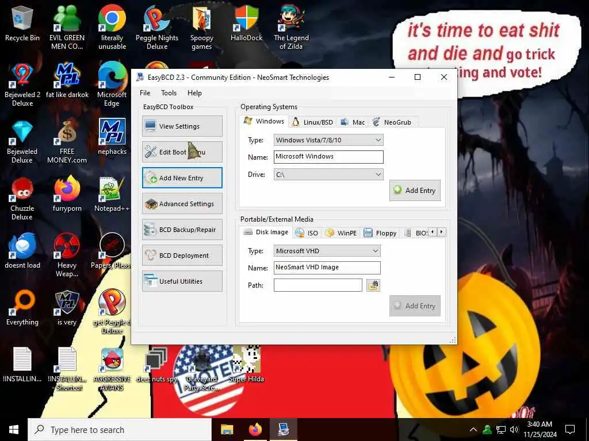589x441 pixels.
Task: Click the View Settings button
Action: pos(182,126)
